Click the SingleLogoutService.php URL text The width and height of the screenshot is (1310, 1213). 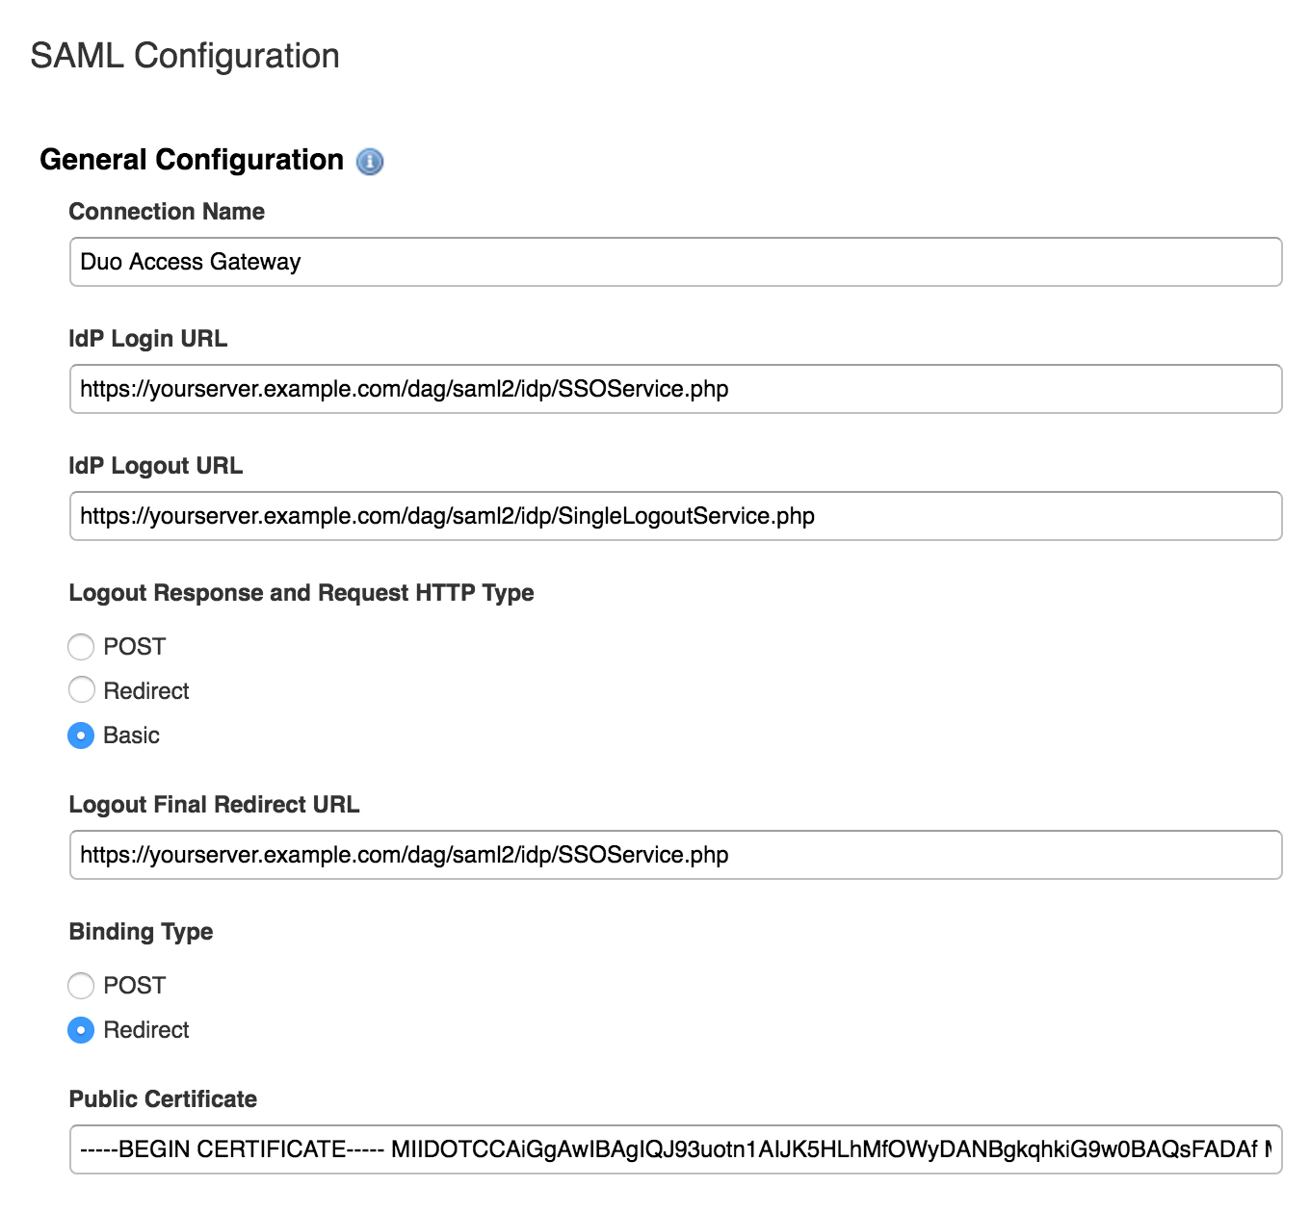point(447,516)
